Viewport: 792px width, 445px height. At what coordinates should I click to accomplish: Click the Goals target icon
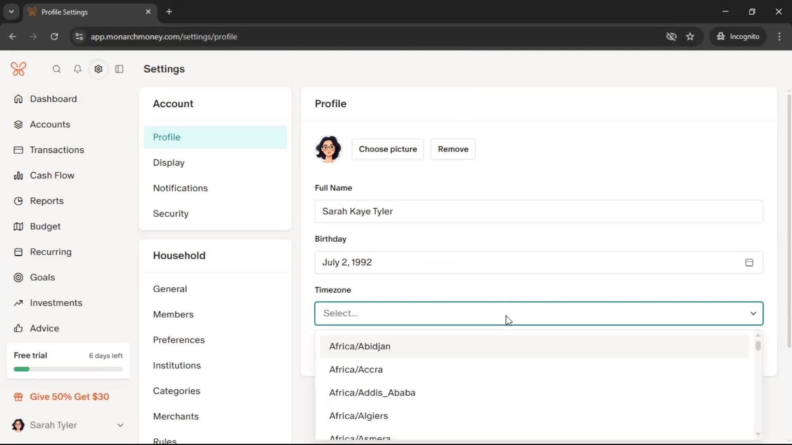18,277
